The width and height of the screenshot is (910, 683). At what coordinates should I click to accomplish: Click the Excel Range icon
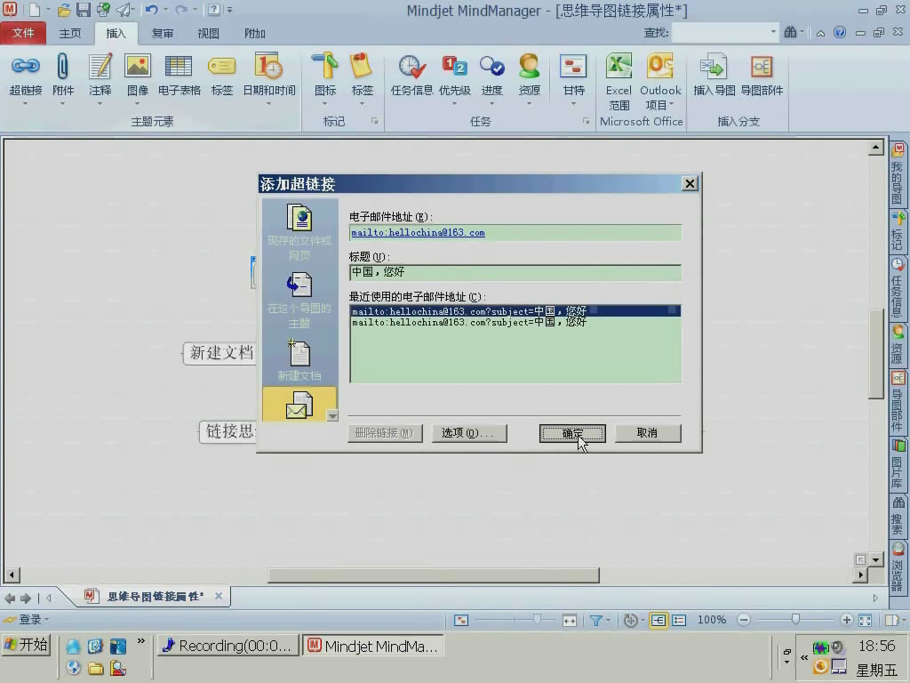[x=619, y=66]
